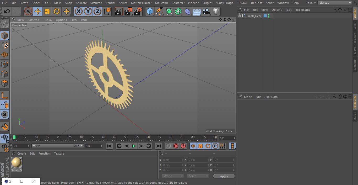Switch to Model mode
The height and width of the screenshot is (185, 358).
click(x=5, y=36)
